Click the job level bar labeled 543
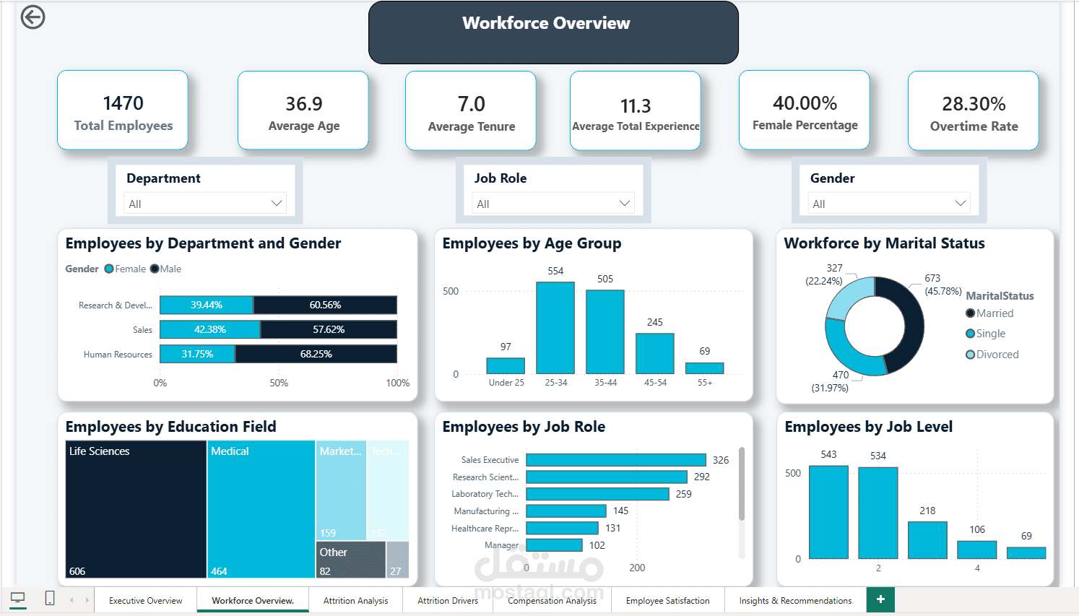The width and height of the screenshot is (1079, 616). click(x=828, y=512)
